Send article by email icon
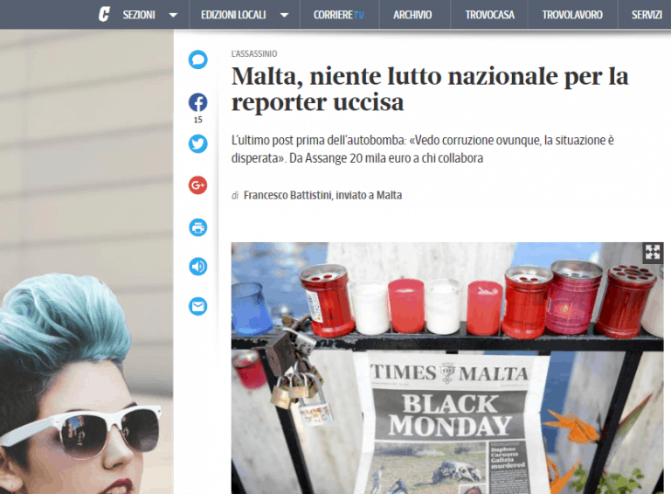The image size is (671, 494). coord(198,306)
